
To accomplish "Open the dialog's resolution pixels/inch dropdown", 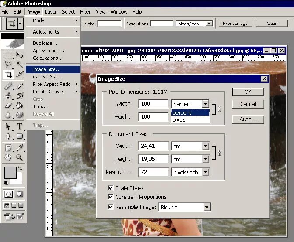I will [x=205, y=172].
